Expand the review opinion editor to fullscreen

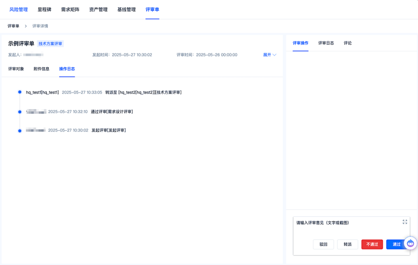405,222
